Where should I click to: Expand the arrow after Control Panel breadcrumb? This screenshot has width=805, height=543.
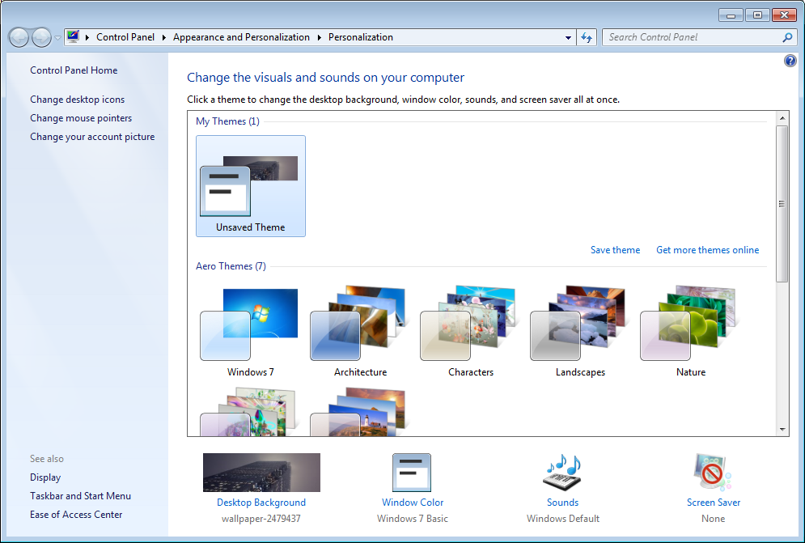coord(163,37)
